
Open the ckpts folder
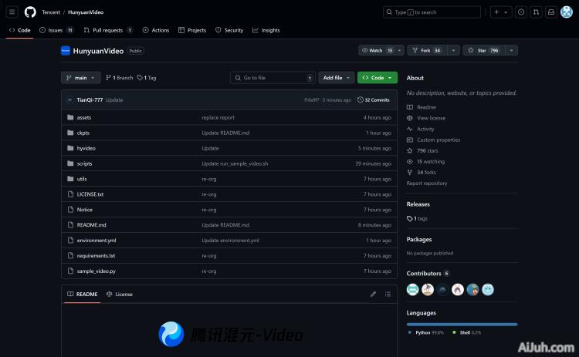point(83,133)
